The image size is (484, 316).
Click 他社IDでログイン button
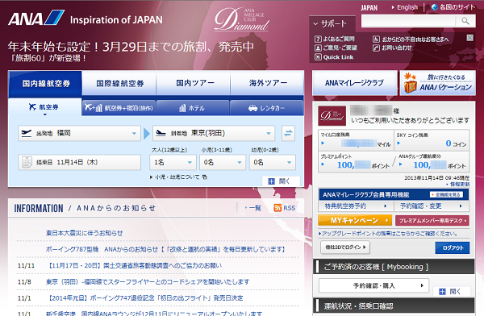pyautogui.click(x=345, y=247)
